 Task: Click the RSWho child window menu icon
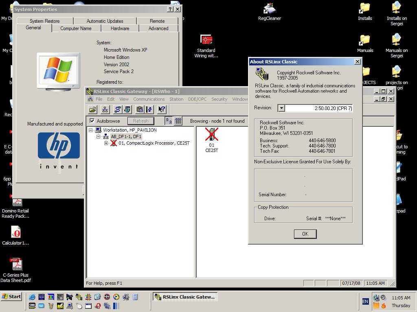coord(90,99)
